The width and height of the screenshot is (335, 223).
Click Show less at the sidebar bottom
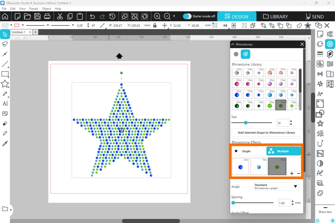click(325, 212)
